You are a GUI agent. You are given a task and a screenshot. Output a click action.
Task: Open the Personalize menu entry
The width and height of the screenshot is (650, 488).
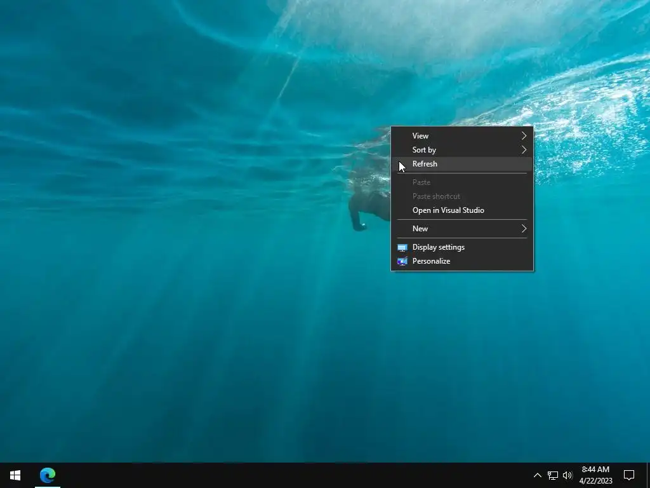point(462,261)
